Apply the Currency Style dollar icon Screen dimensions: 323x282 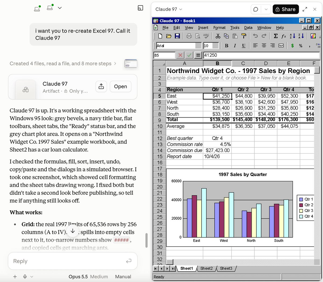[293, 46]
